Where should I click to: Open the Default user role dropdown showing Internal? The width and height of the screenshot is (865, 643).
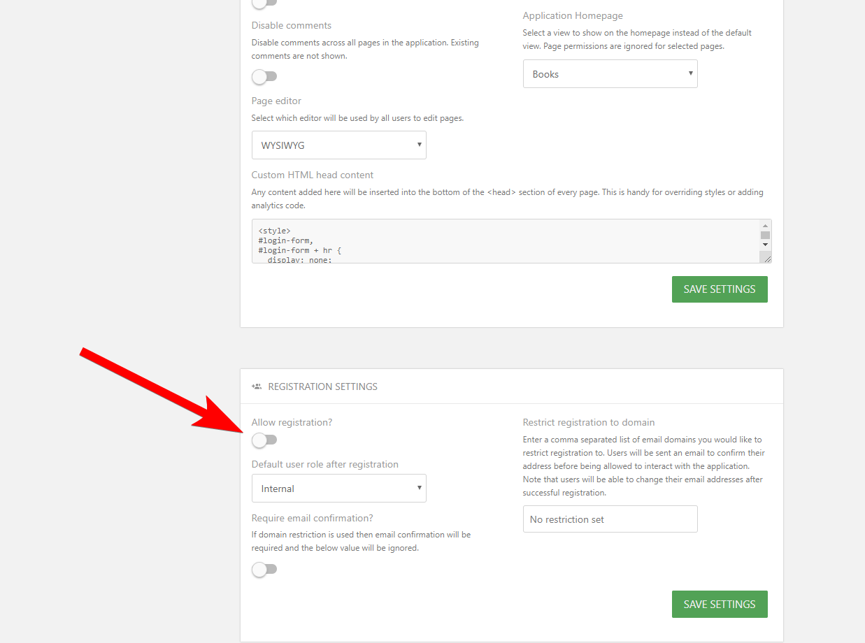(339, 488)
